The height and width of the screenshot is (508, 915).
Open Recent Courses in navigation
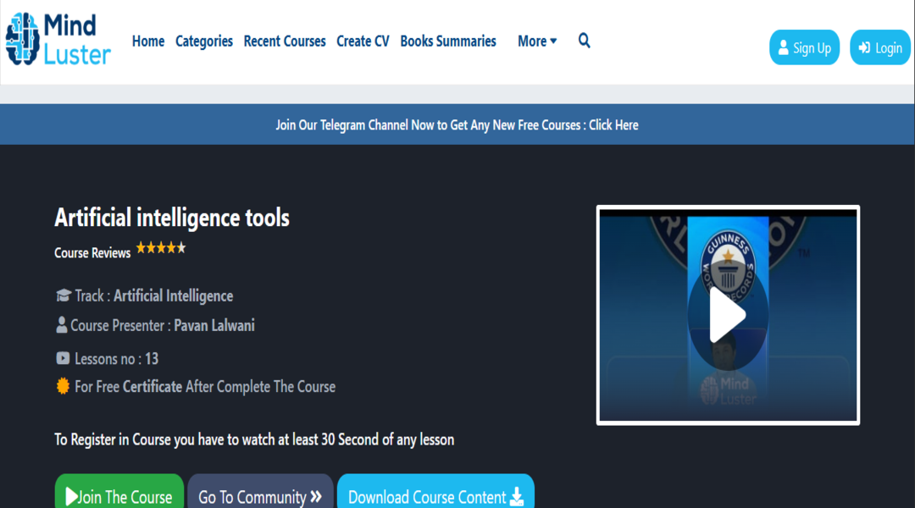pos(284,41)
